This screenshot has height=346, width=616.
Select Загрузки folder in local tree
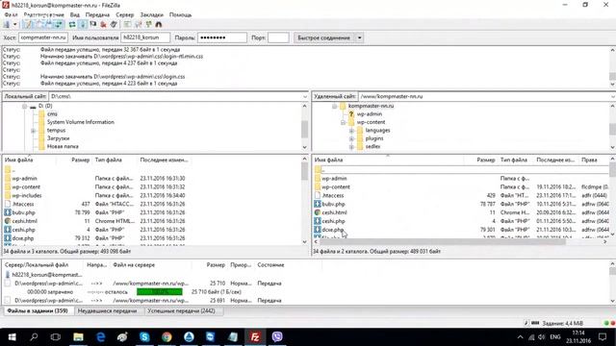(x=58, y=138)
